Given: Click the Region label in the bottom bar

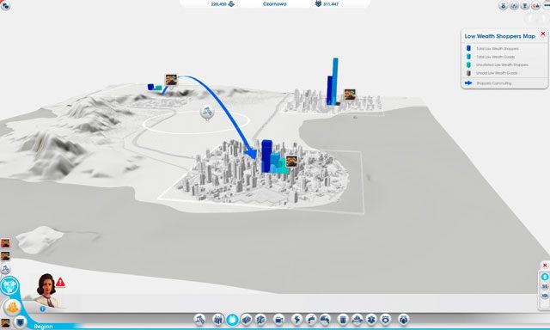Looking at the screenshot, I should [x=43, y=327].
